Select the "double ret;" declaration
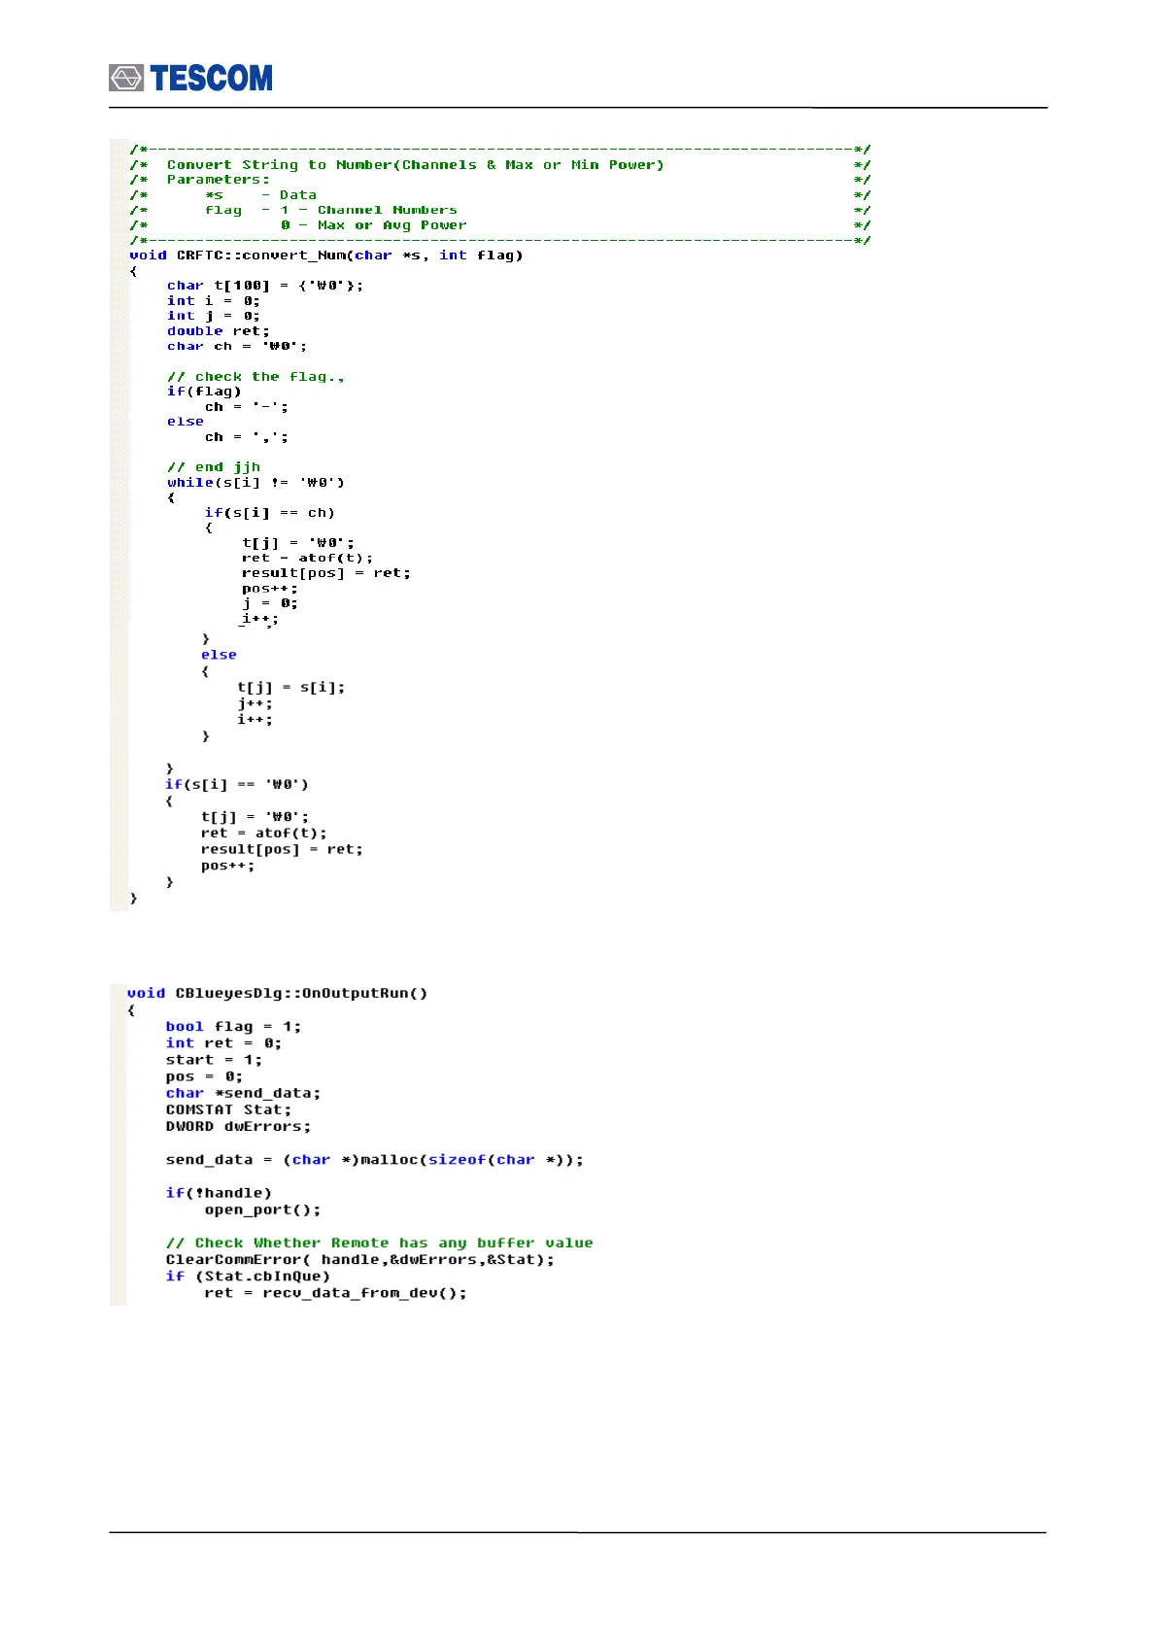Viewport: 1157px width, 1636px height. [x=218, y=331]
